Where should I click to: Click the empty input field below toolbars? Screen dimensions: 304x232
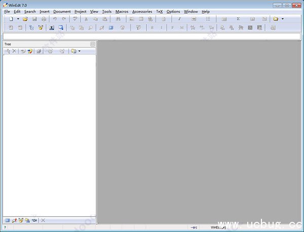[x=151, y=36]
